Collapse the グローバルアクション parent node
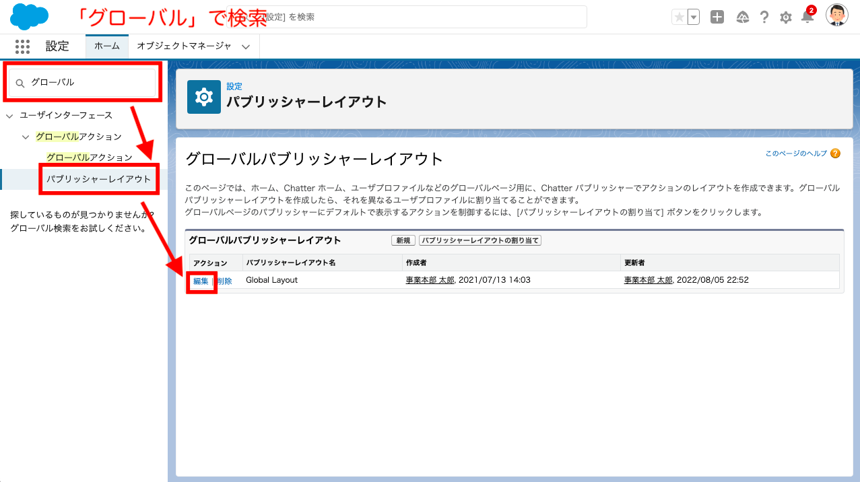Viewport: 860px width, 482px height. pos(26,137)
